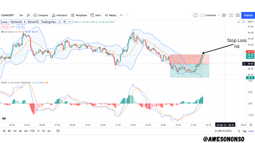This screenshot has width=255, height=143.
Task: Expand the Unnamed layout dropdown arrow
Action: tap(218, 15)
